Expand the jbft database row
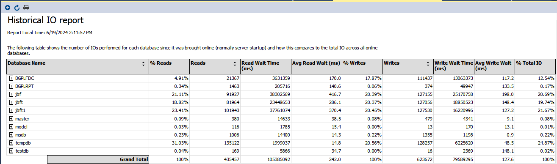The height and width of the screenshot is (164, 557). [11, 102]
